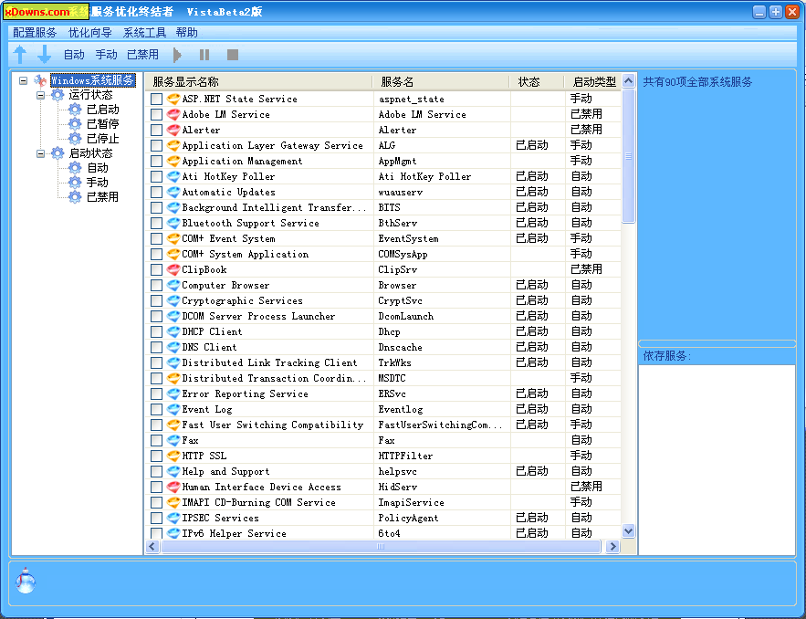Image resolution: width=806 pixels, height=619 pixels.
Task: Click the blue icon of IPSEC Services
Action: [173, 518]
